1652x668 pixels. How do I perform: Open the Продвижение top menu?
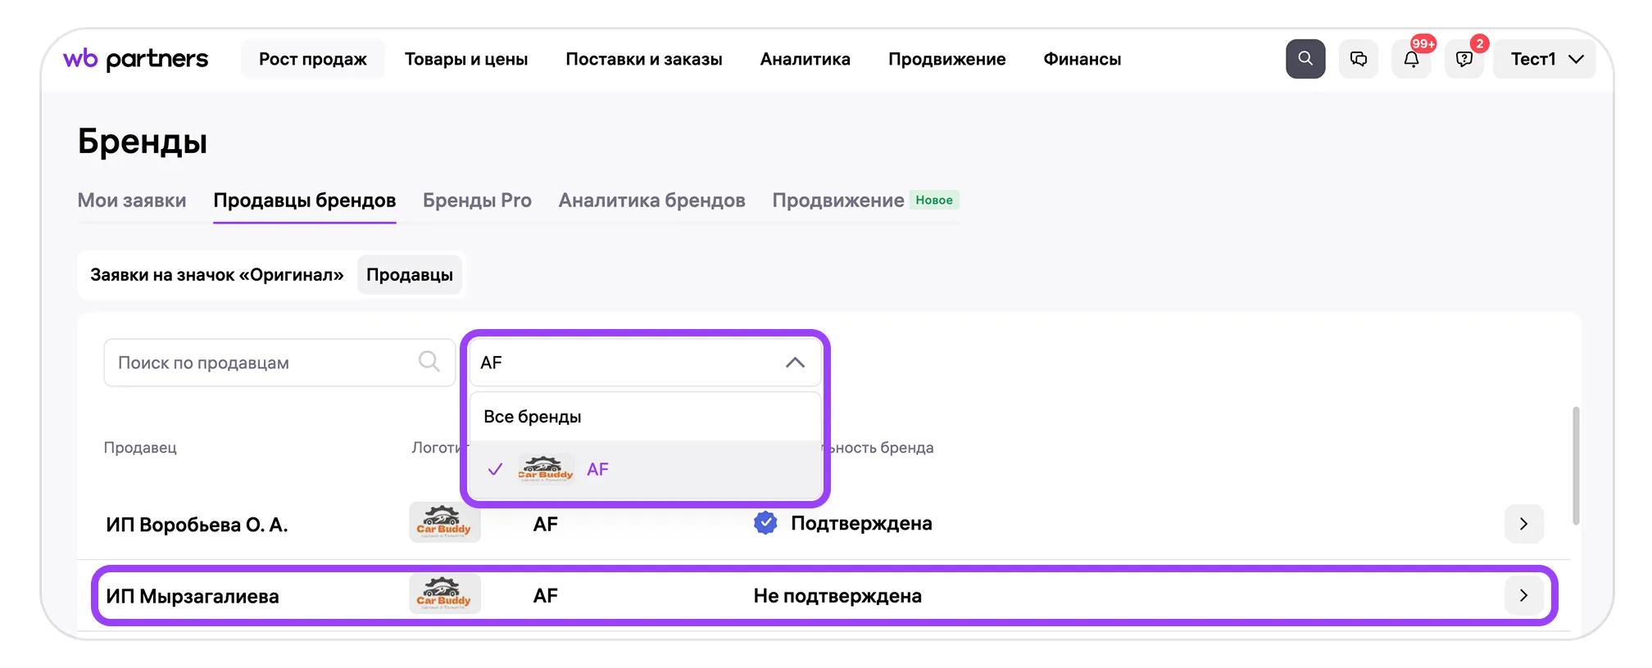pyautogui.click(x=947, y=59)
